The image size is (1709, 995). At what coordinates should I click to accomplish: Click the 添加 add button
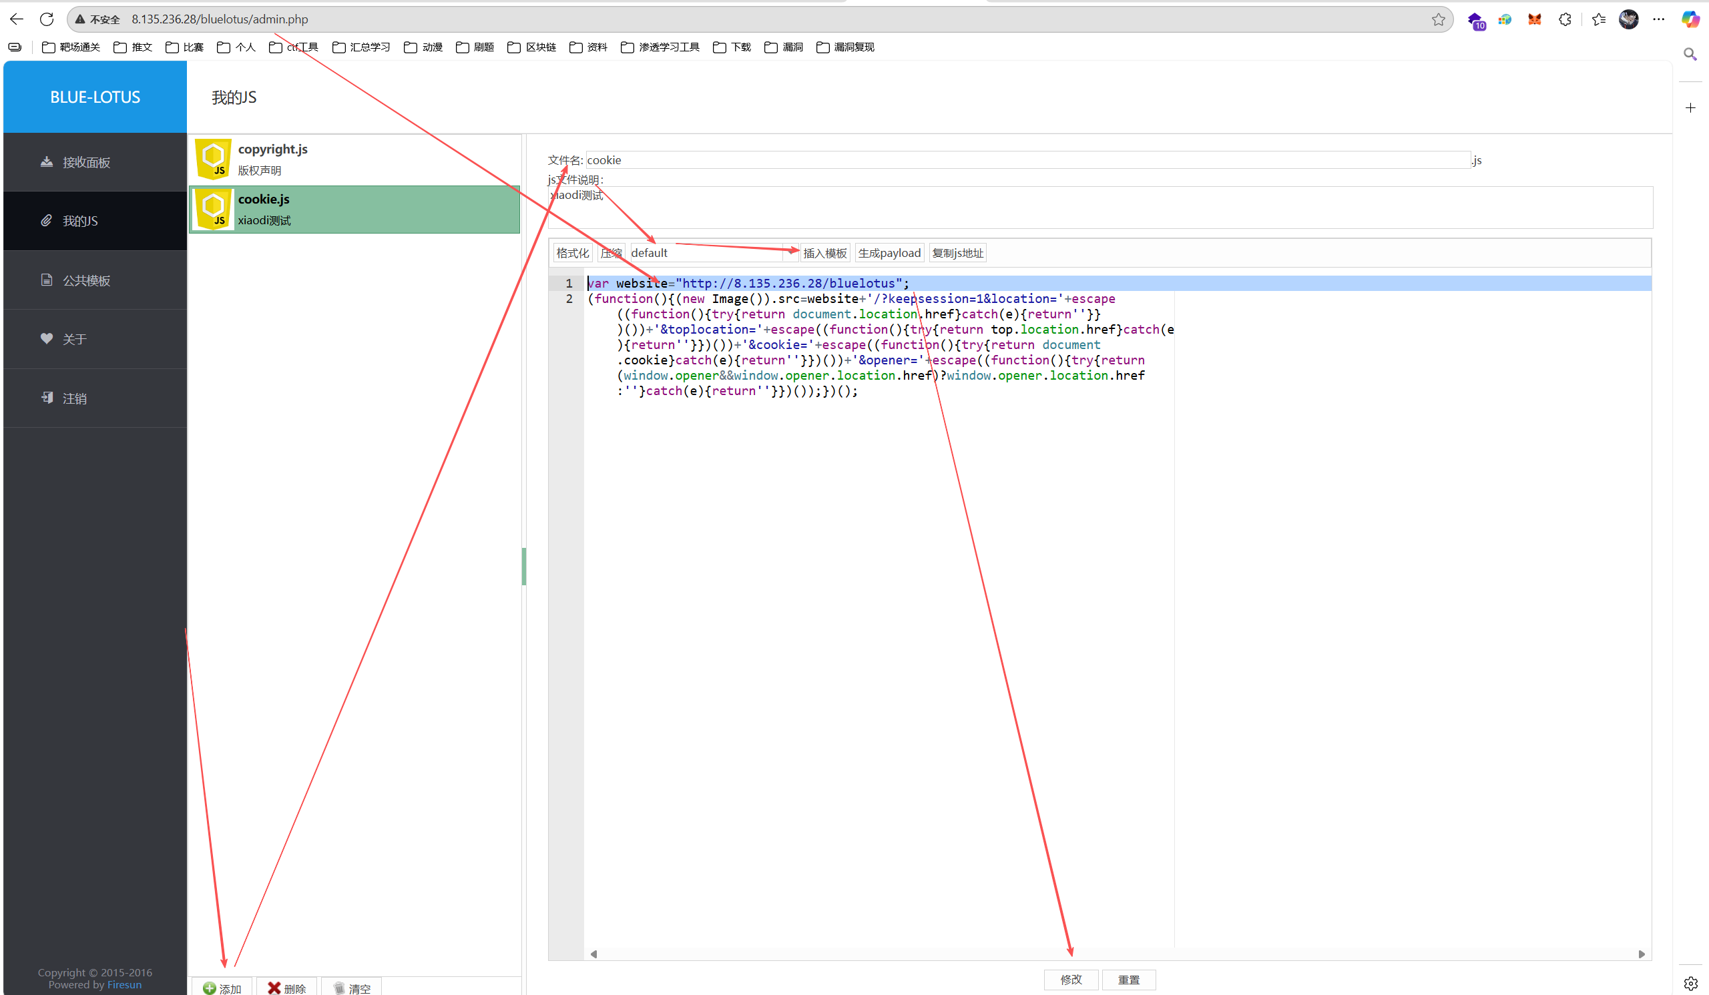point(222,988)
